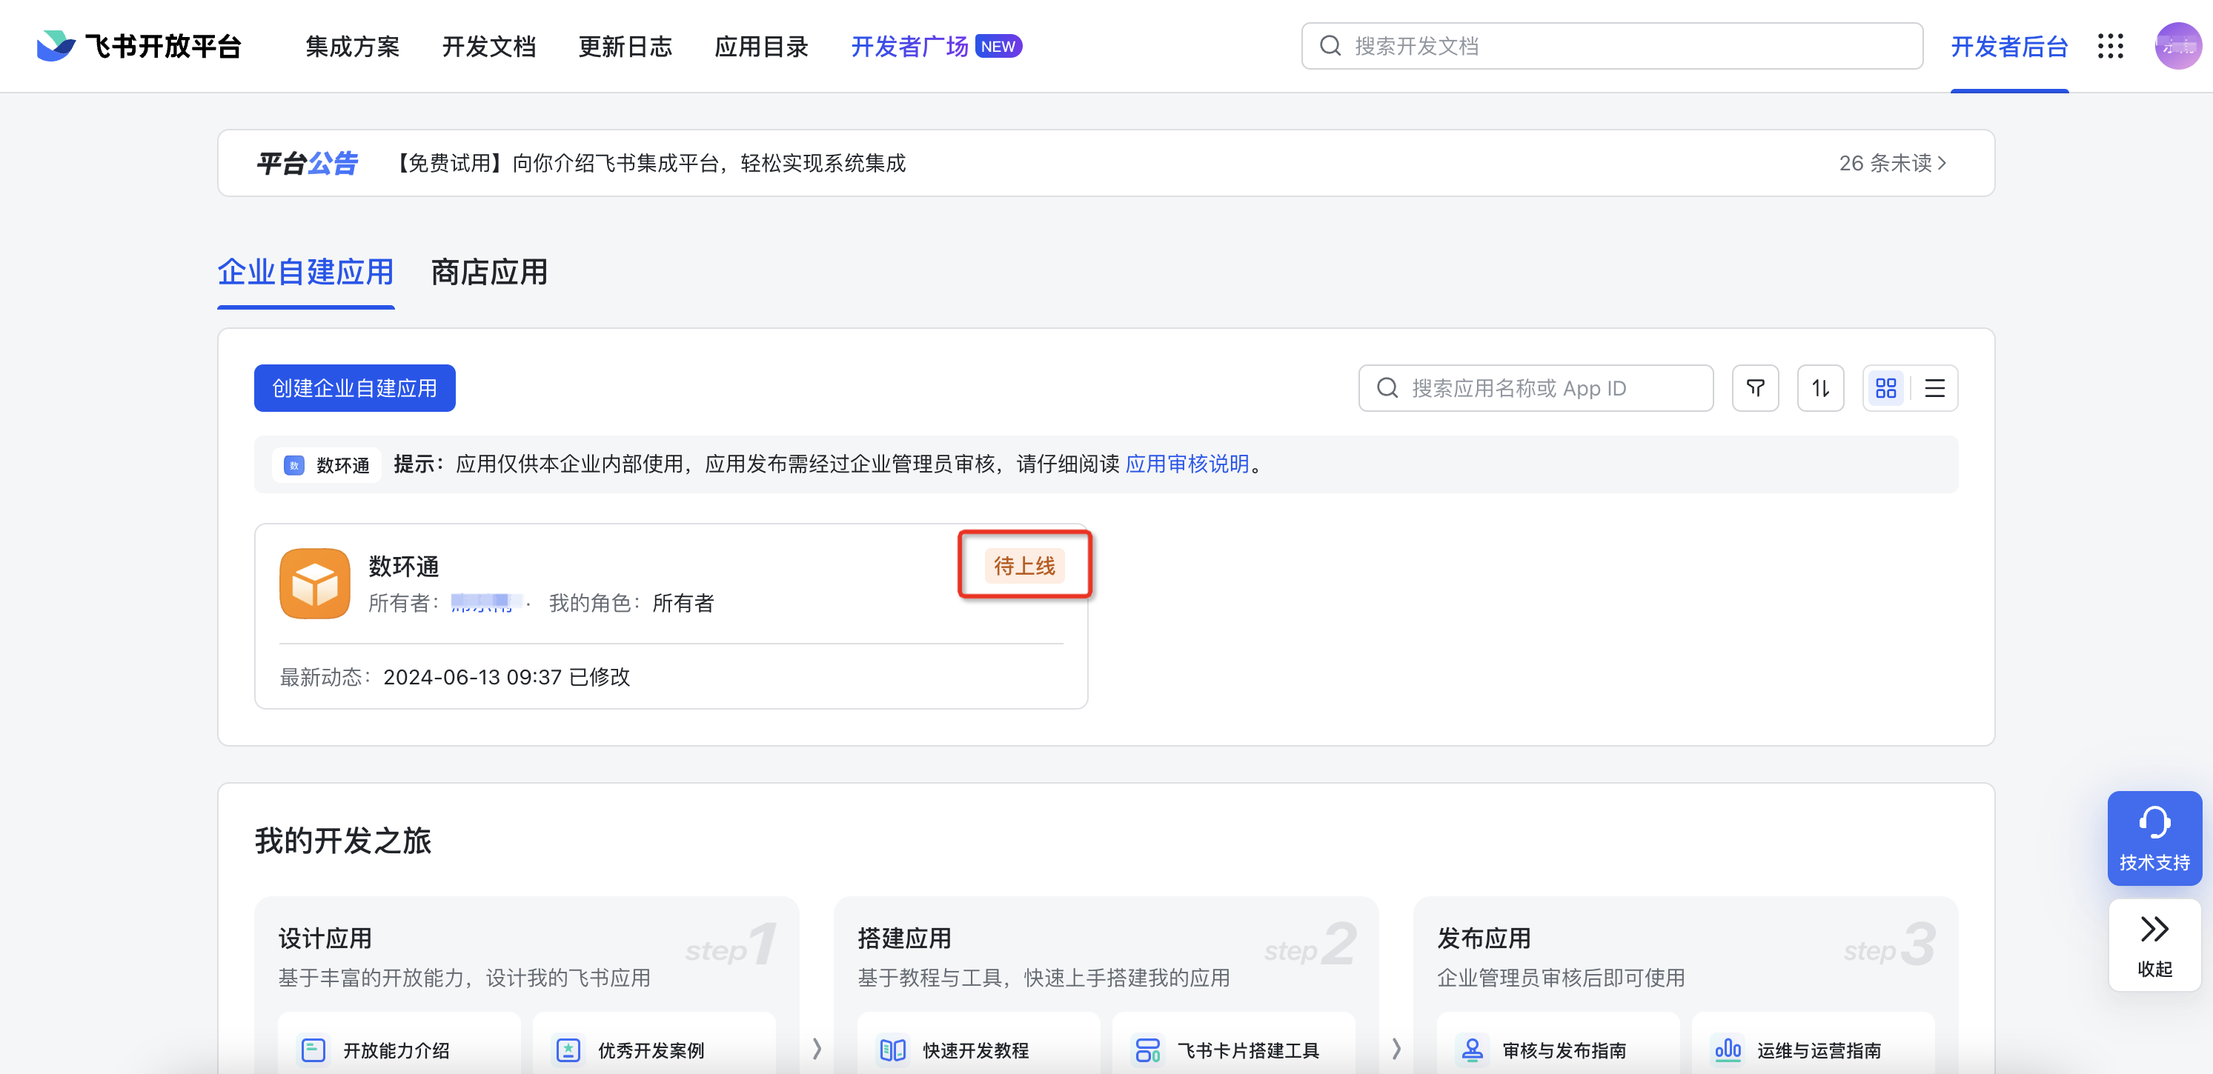
Task: Select the 企业自建应用 tab
Action: 305,272
